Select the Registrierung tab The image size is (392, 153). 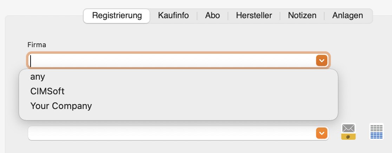pos(117,16)
